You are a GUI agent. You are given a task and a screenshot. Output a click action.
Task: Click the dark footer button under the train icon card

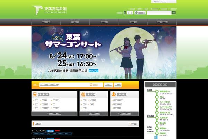[54, 114]
